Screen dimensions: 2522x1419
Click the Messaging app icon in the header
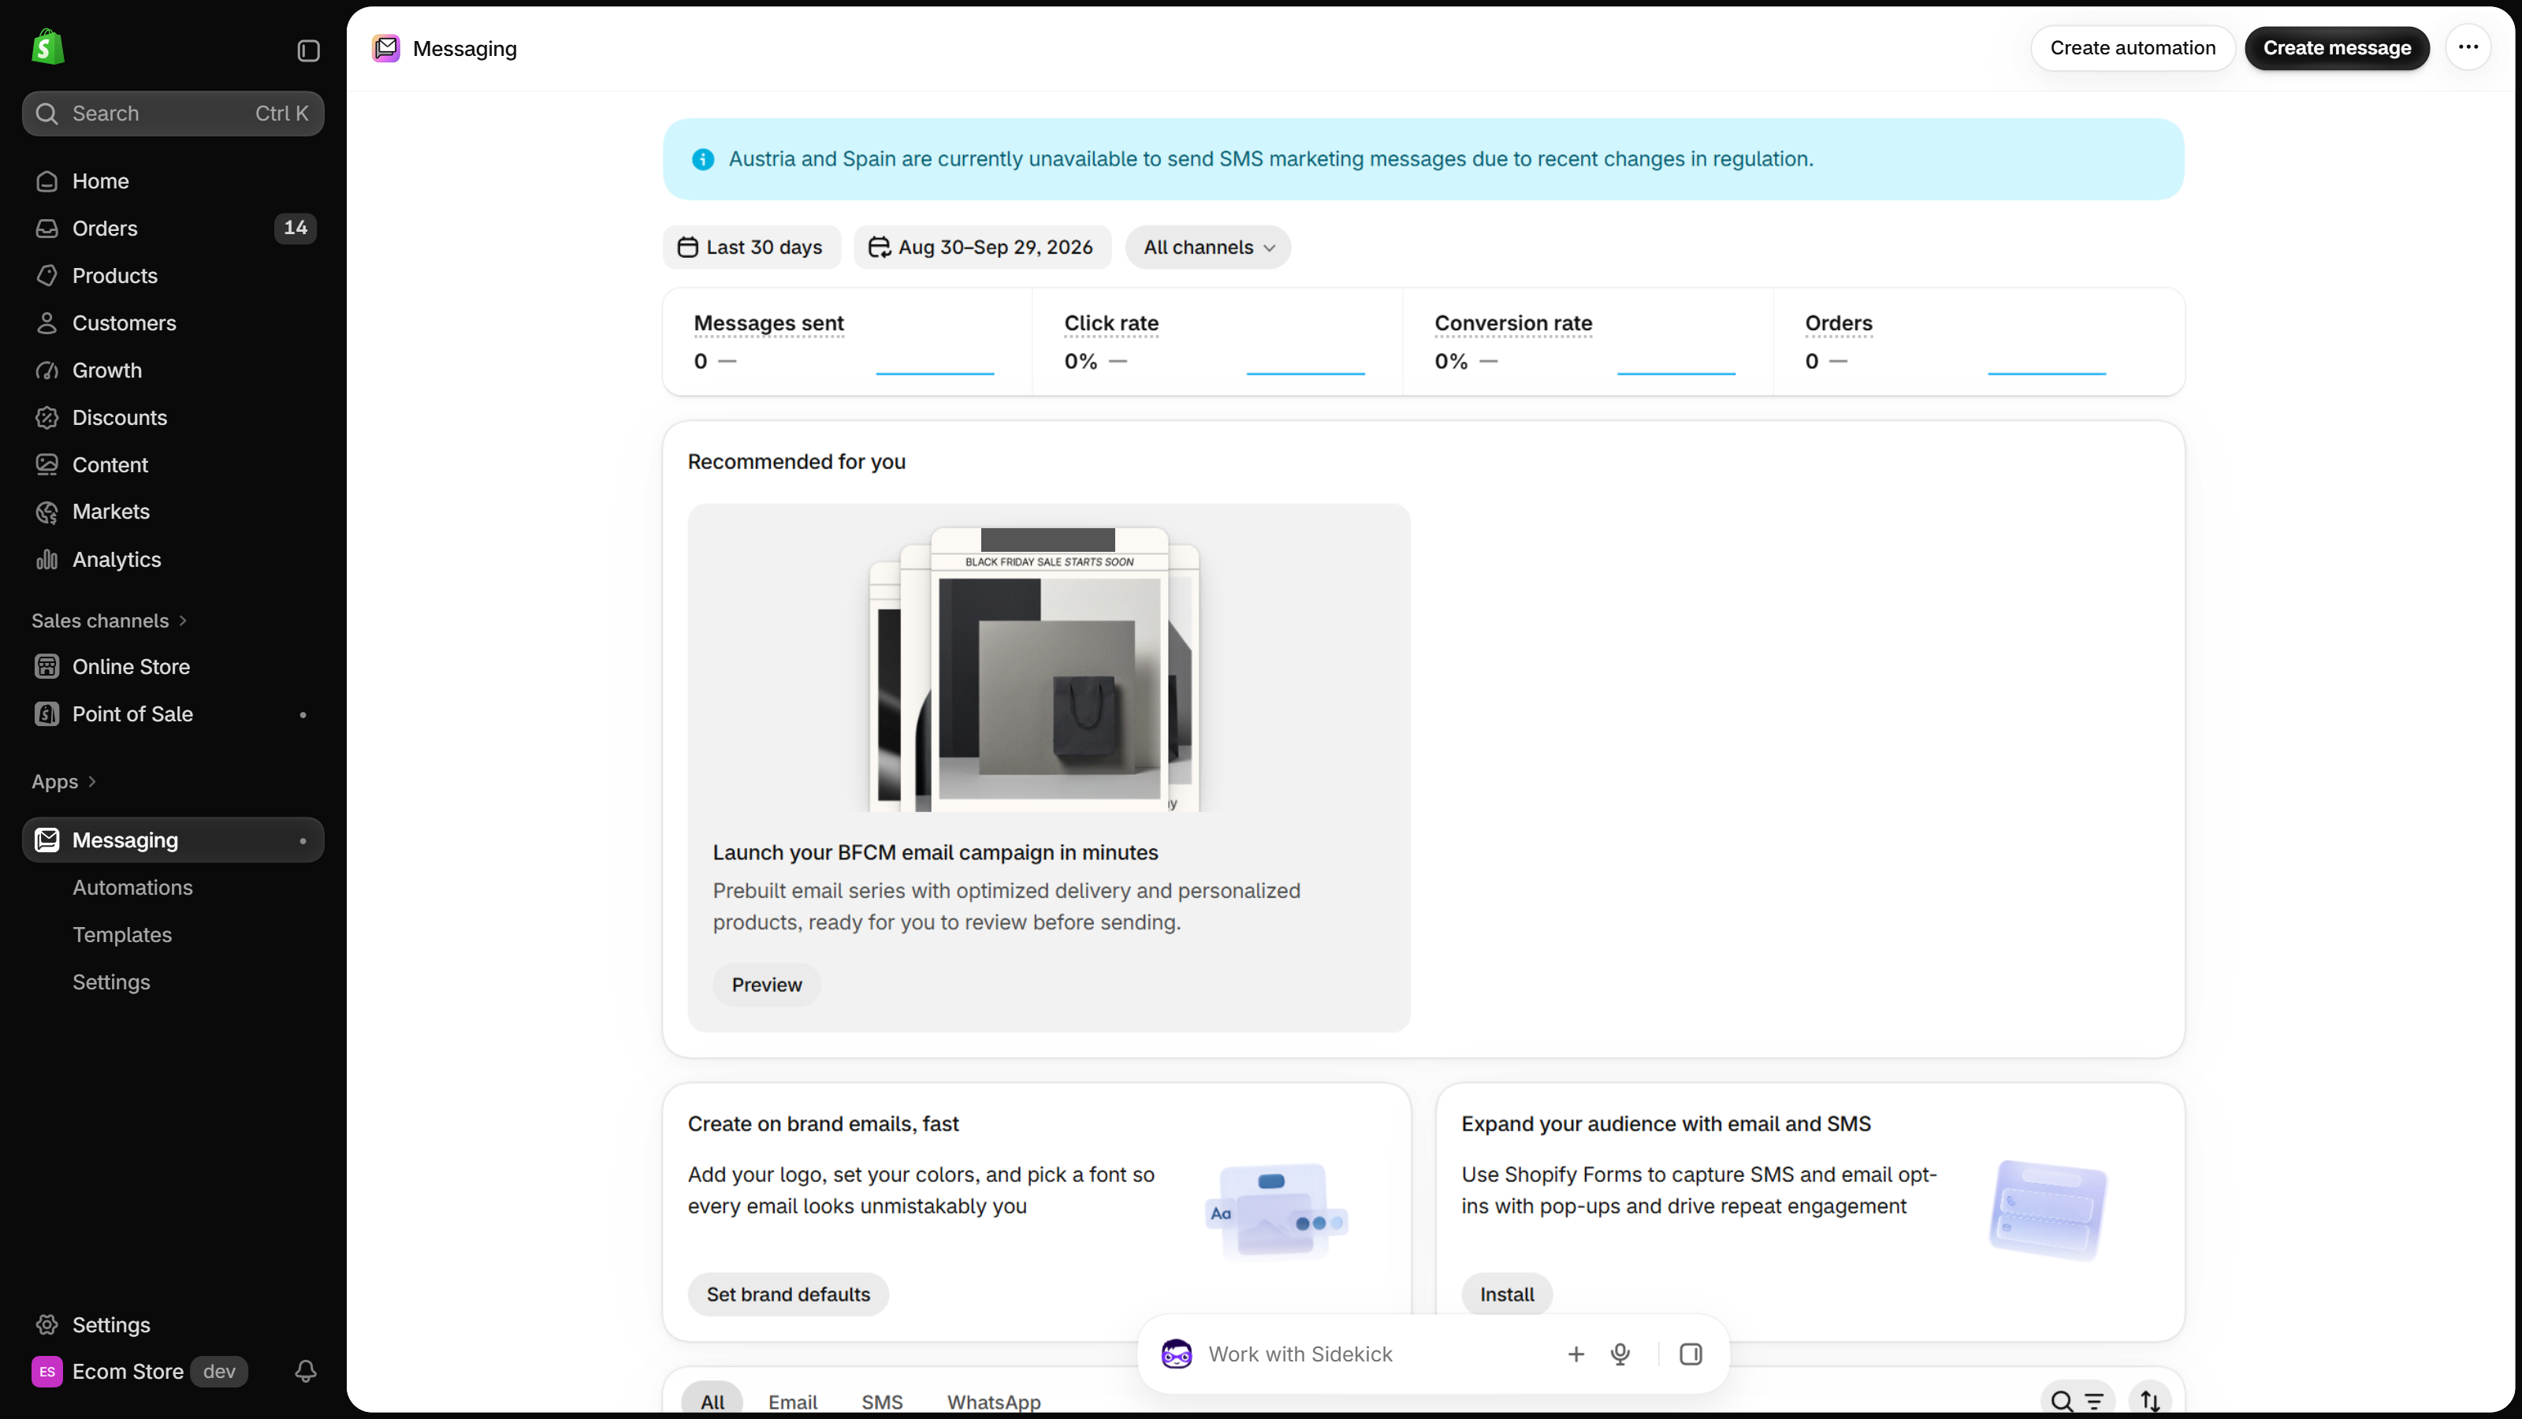tap(385, 48)
